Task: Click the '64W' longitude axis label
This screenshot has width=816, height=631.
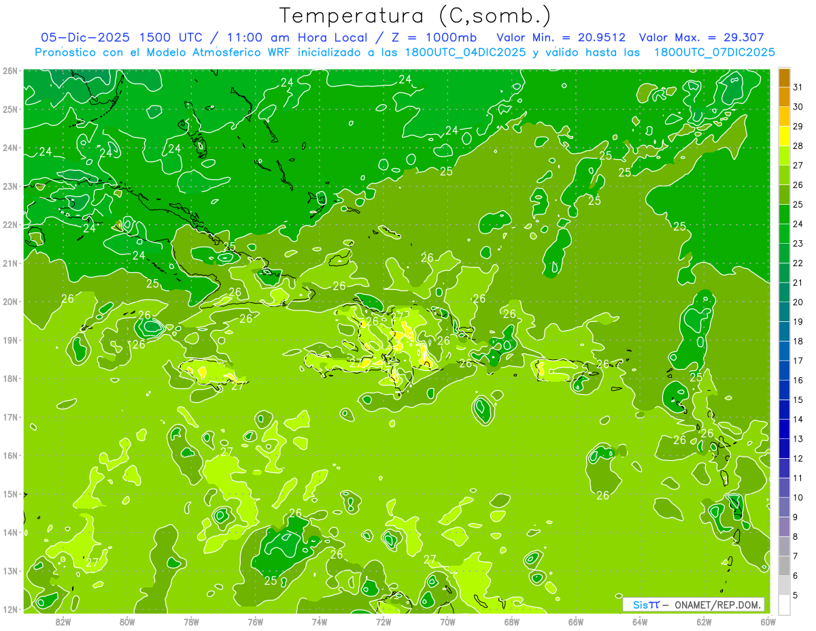Action: (x=640, y=621)
